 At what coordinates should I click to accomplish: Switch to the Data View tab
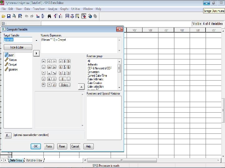[16, 160]
